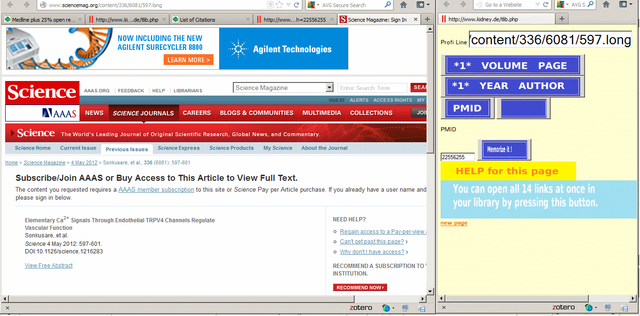Click the blank blue button beside PMID
The height and width of the screenshot is (316, 640).
[523, 108]
